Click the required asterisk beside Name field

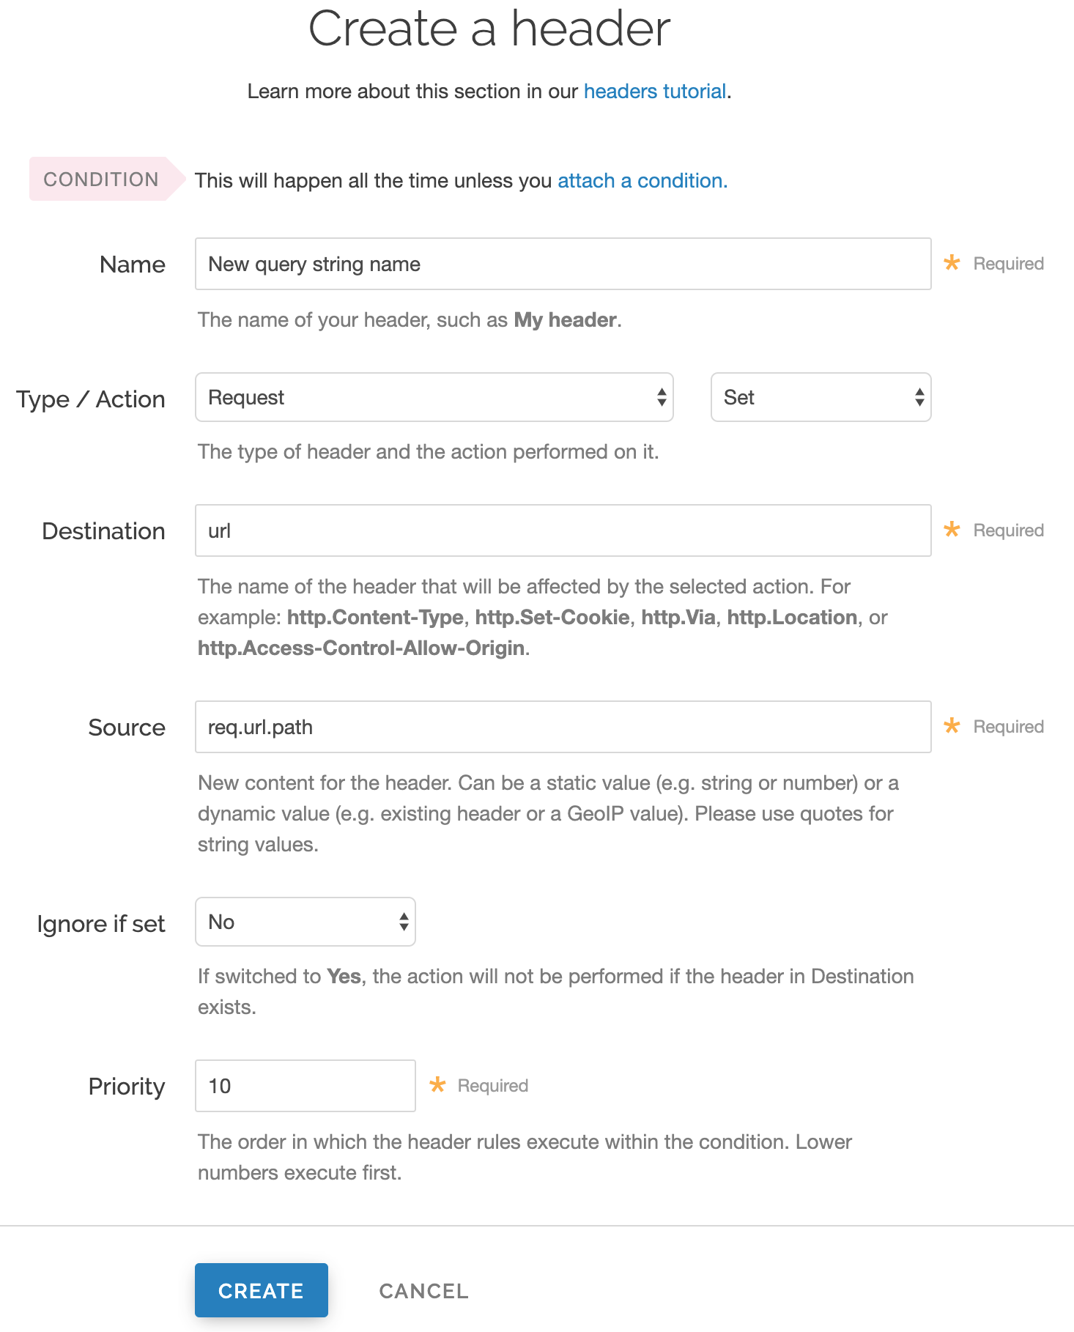(951, 263)
